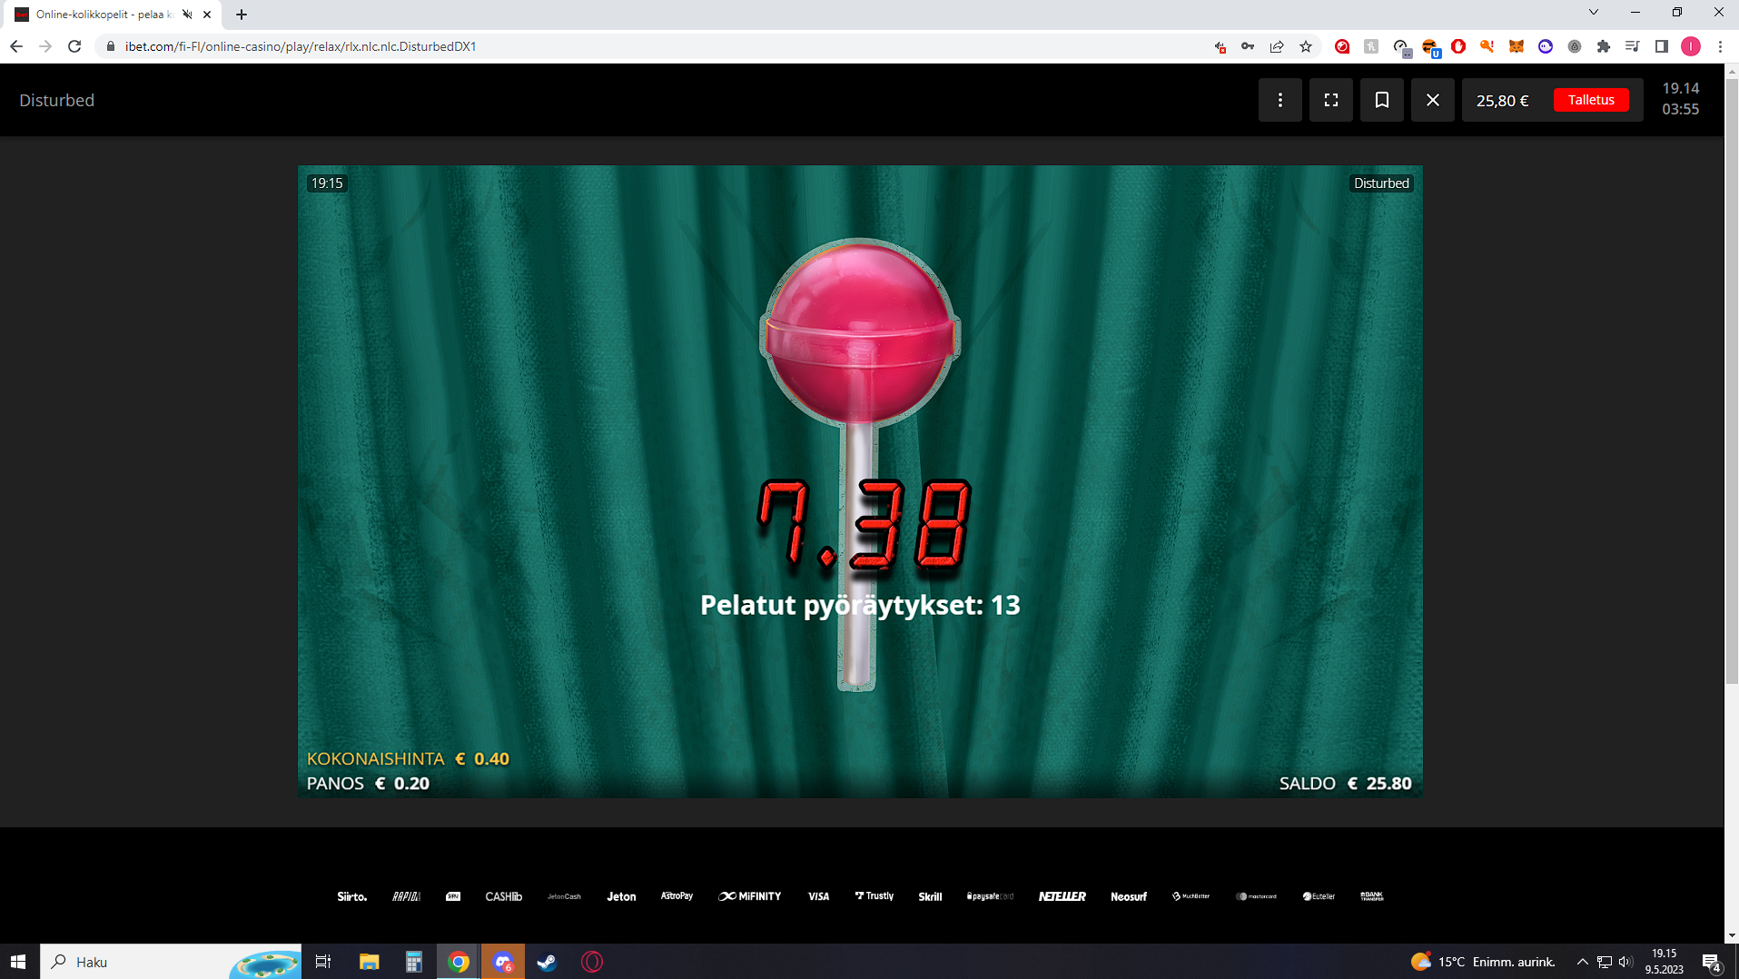Viewport: 1739px width, 979px height.
Task: Bookmark the Disturbed game
Action: tap(1381, 100)
